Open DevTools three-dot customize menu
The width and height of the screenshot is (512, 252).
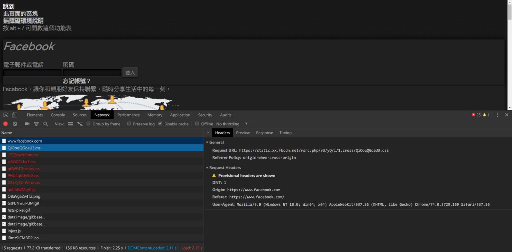click(x=498, y=115)
